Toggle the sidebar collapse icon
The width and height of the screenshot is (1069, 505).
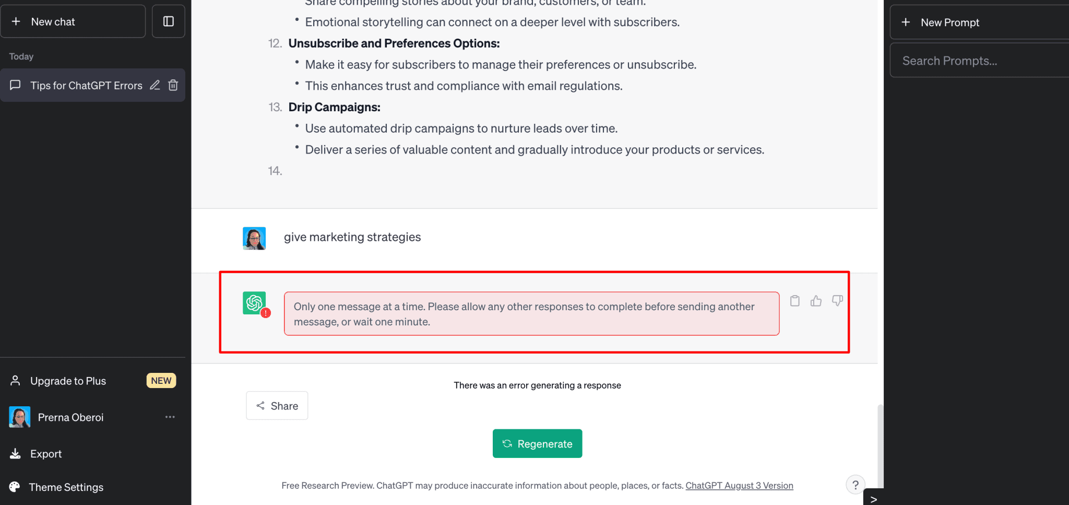pyautogui.click(x=168, y=21)
